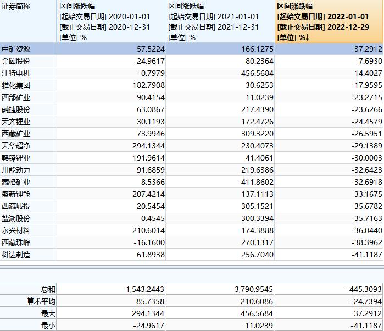Click the cell value 166.1275
This screenshot has height=331, width=384.
[257, 49]
